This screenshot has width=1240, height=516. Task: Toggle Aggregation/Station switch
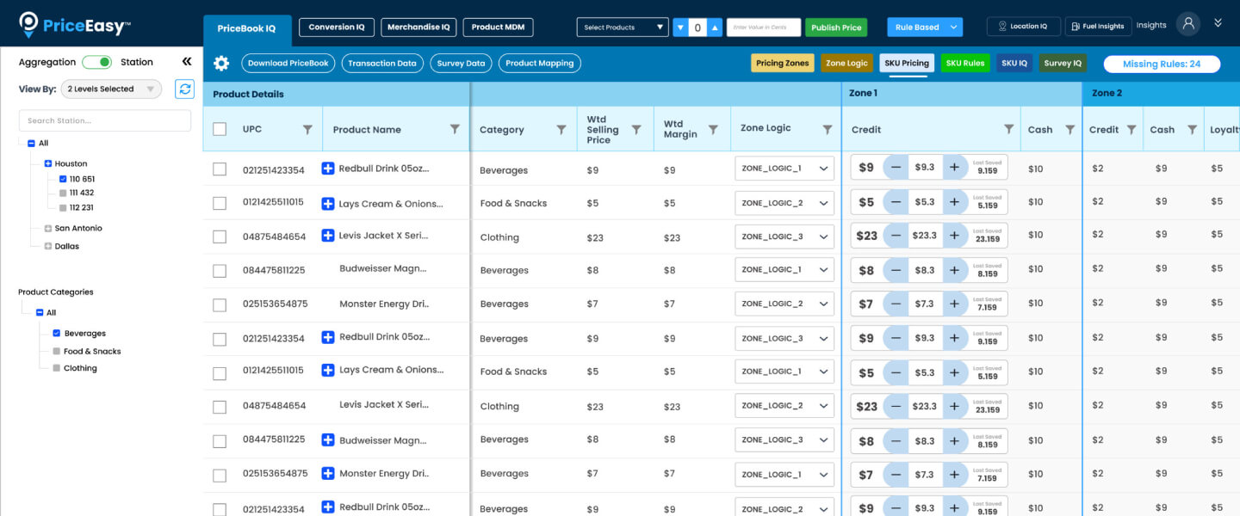97,62
